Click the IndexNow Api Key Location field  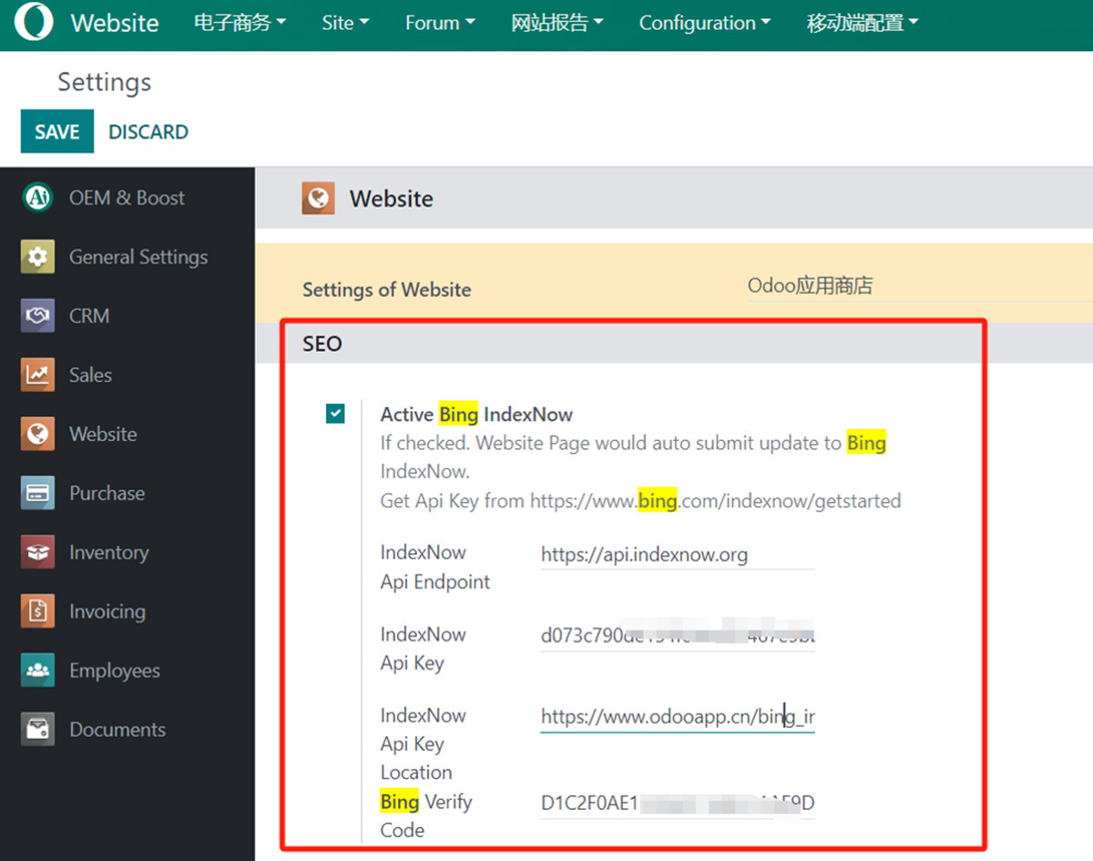tap(677, 716)
